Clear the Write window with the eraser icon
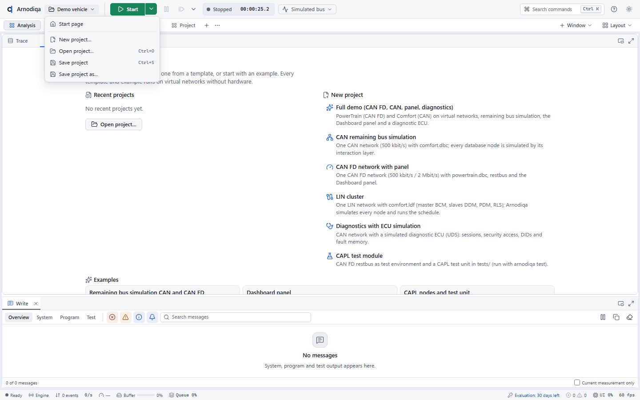 pyautogui.click(x=630, y=317)
